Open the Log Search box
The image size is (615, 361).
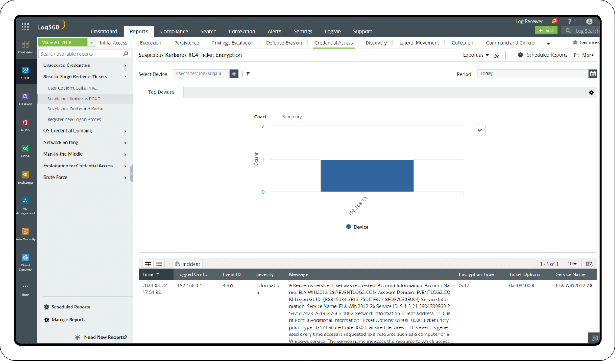[x=581, y=31]
